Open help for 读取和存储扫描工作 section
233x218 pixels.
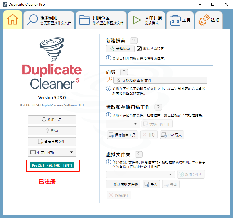pyautogui.click(x=158, y=107)
